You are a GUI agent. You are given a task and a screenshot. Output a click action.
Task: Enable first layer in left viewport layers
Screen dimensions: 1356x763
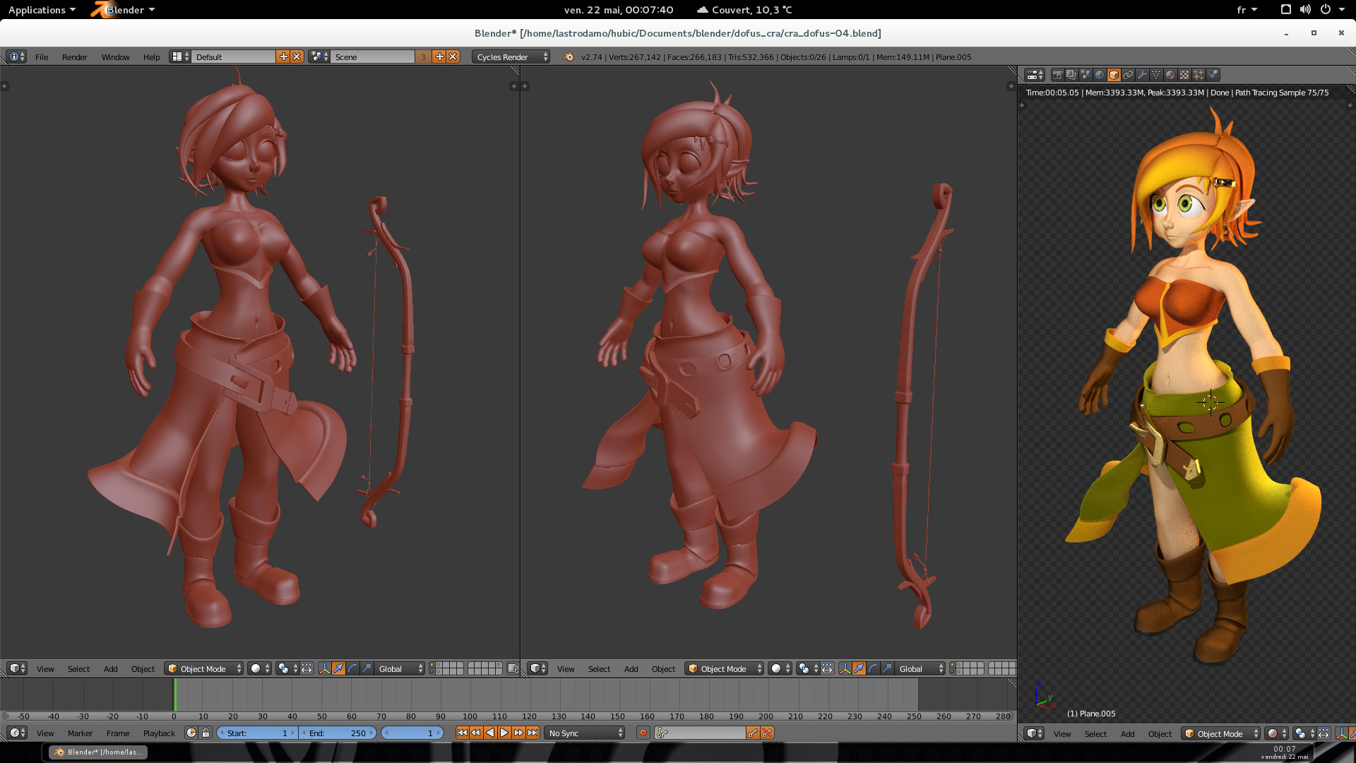432,665
